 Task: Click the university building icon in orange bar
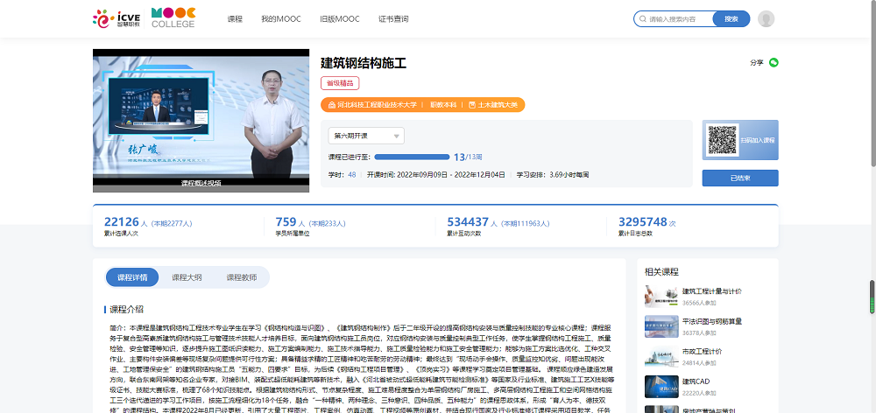331,104
